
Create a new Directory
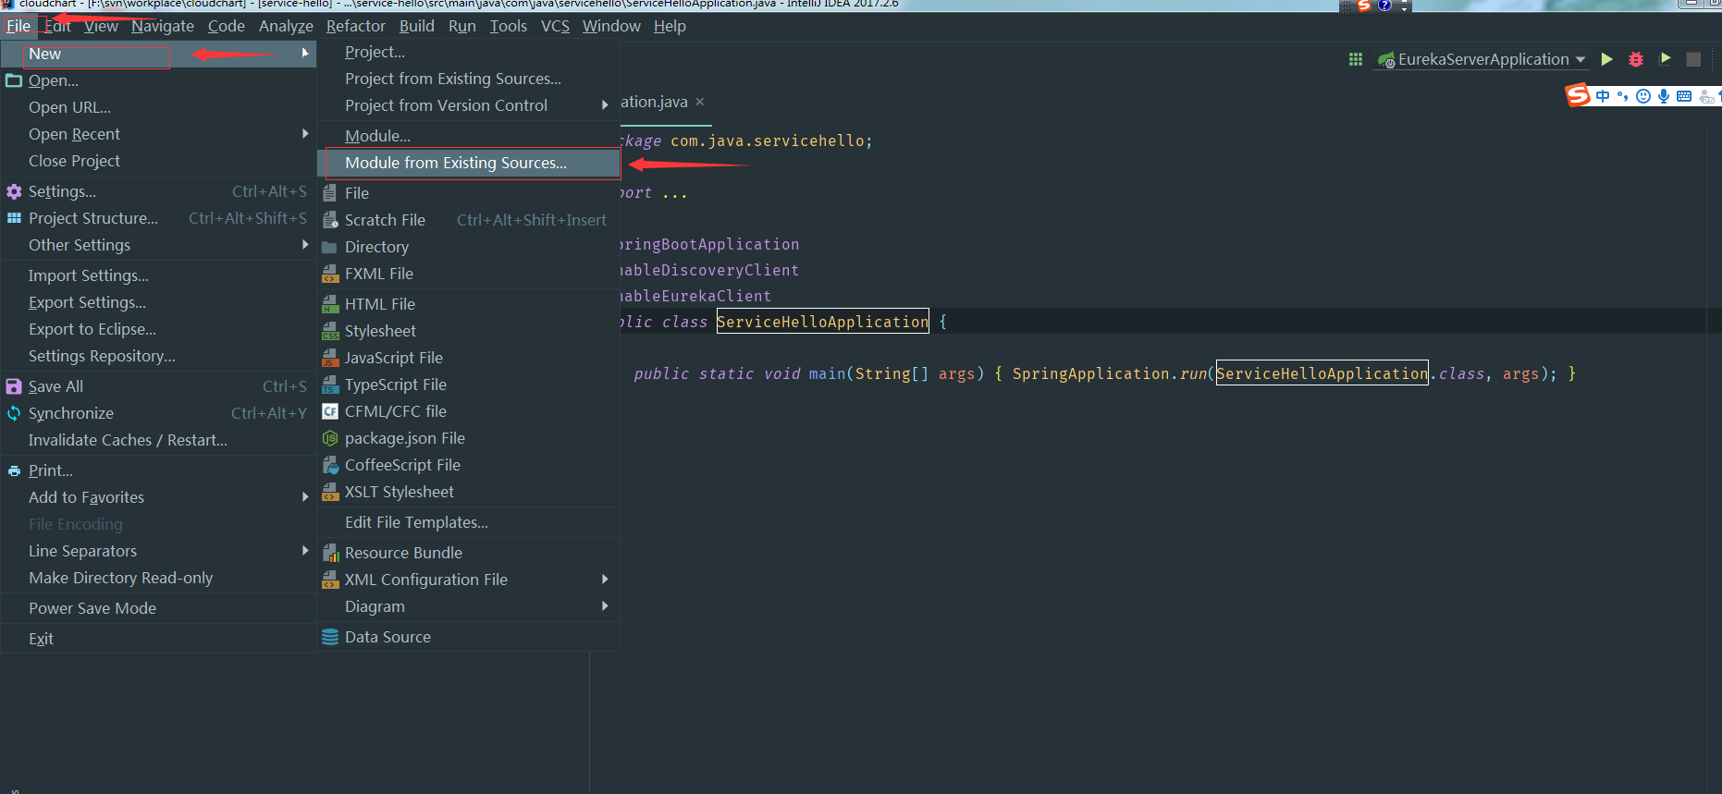(469, 247)
